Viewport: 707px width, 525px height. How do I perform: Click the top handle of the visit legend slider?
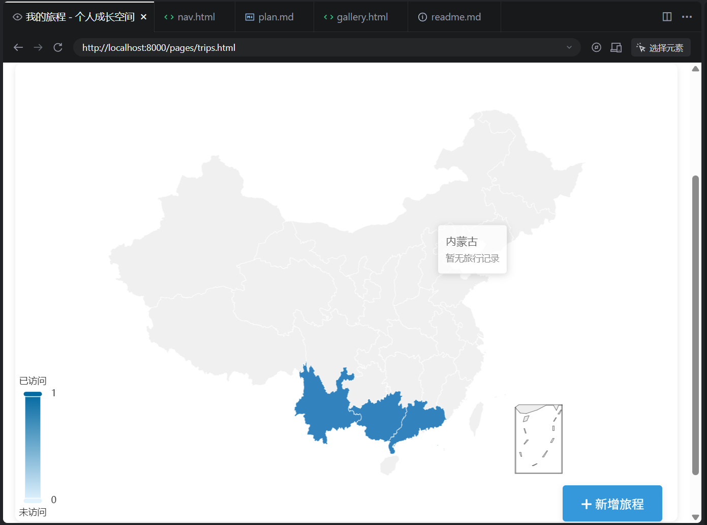[33, 394]
